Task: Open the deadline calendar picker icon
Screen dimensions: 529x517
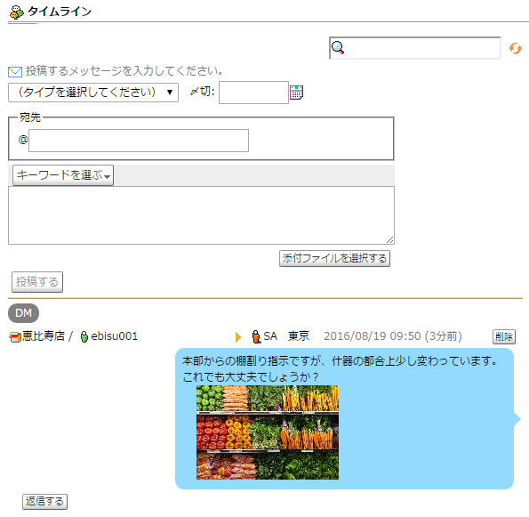Action: [297, 93]
